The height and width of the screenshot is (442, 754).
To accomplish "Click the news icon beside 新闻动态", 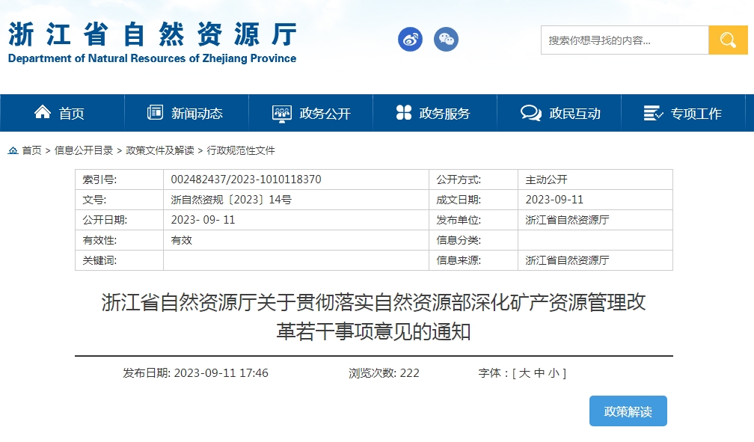I will (155, 112).
